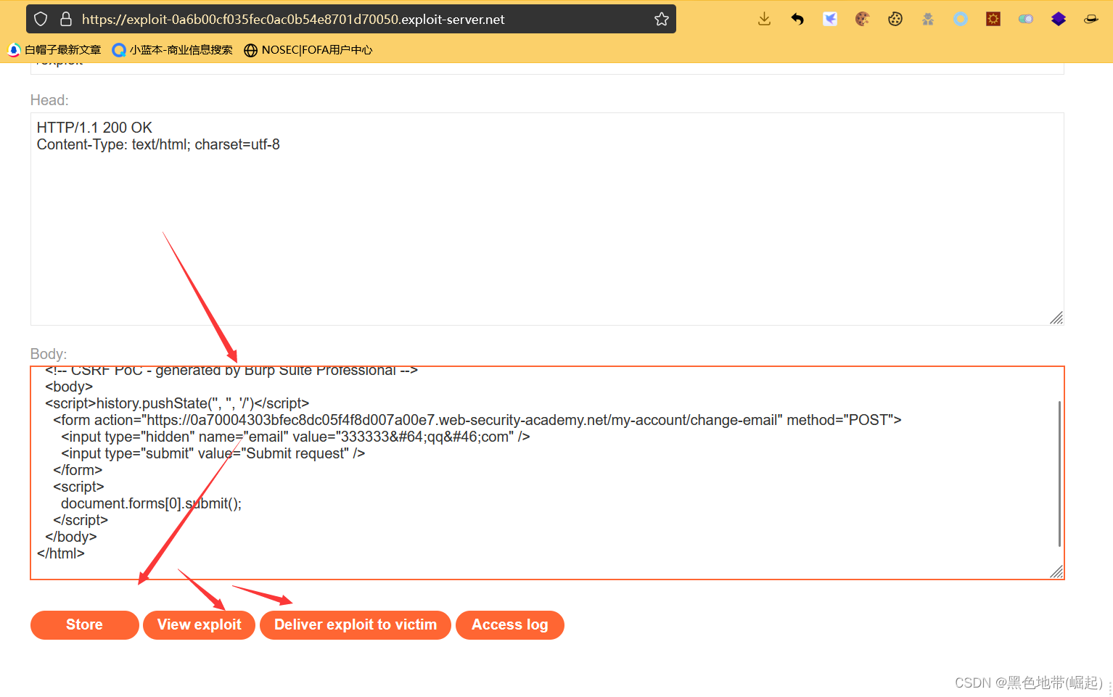Viewport: 1113px width, 697px height.
Task: Click the form action URL line in Body
Action: (x=477, y=420)
